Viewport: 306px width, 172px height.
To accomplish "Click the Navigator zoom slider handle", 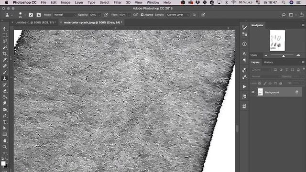I will point(284,56).
